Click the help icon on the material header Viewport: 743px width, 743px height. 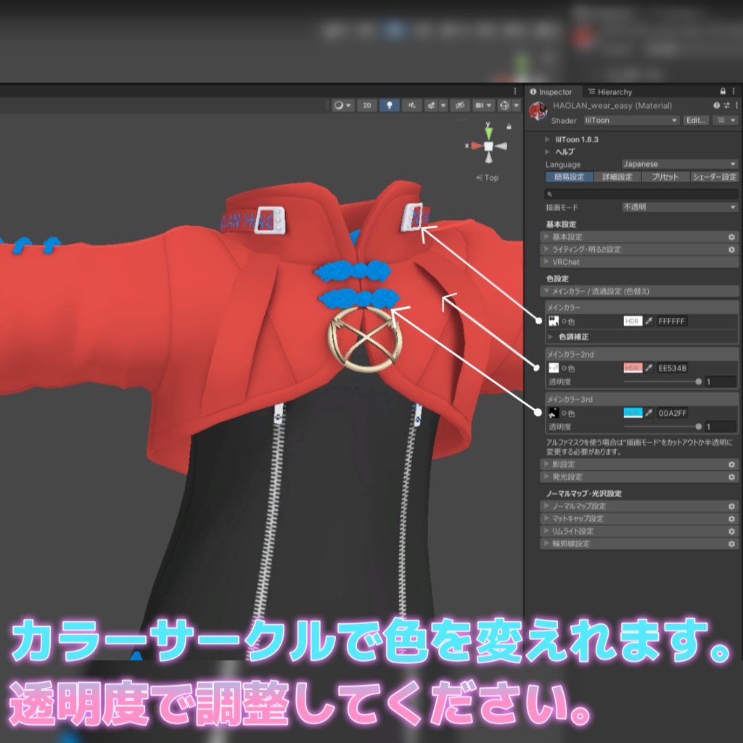point(716,105)
